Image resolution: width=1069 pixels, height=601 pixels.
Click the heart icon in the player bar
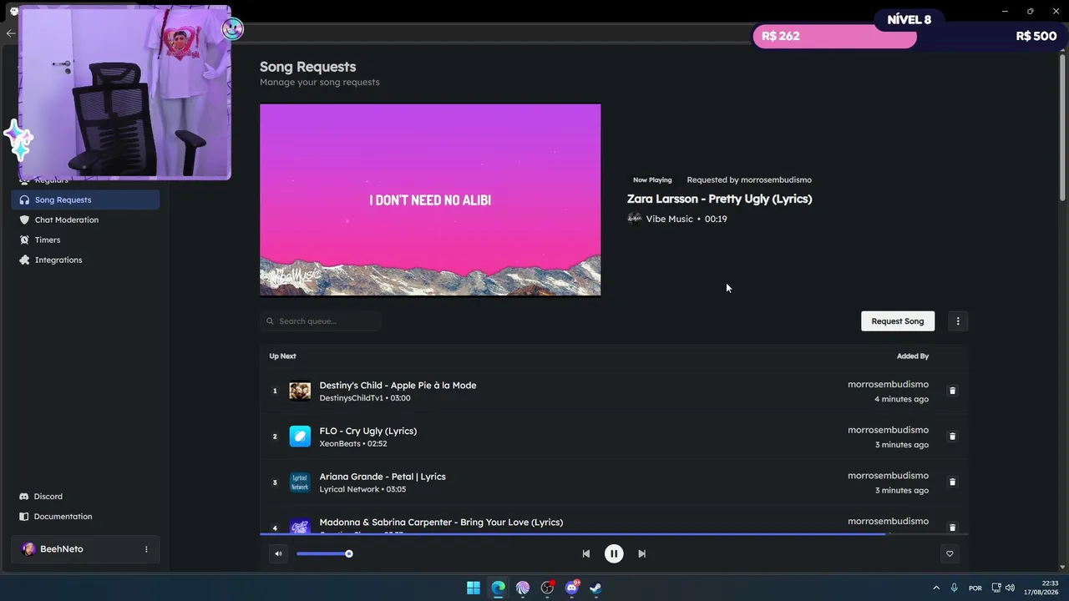click(x=950, y=553)
